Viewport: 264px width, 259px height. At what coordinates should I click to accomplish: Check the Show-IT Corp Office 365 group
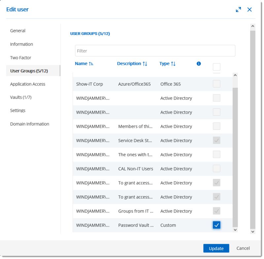point(217,84)
